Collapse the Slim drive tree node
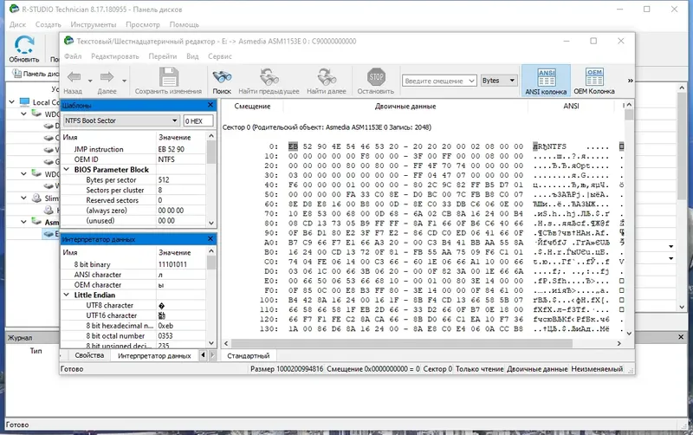The image size is (693, 435). point(23,198)
